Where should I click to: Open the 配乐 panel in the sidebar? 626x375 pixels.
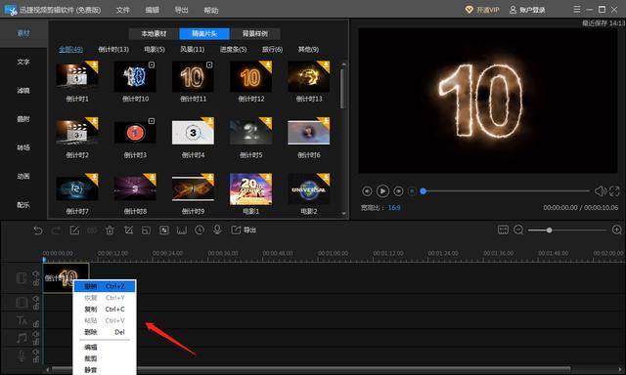[x=23, y=205]
